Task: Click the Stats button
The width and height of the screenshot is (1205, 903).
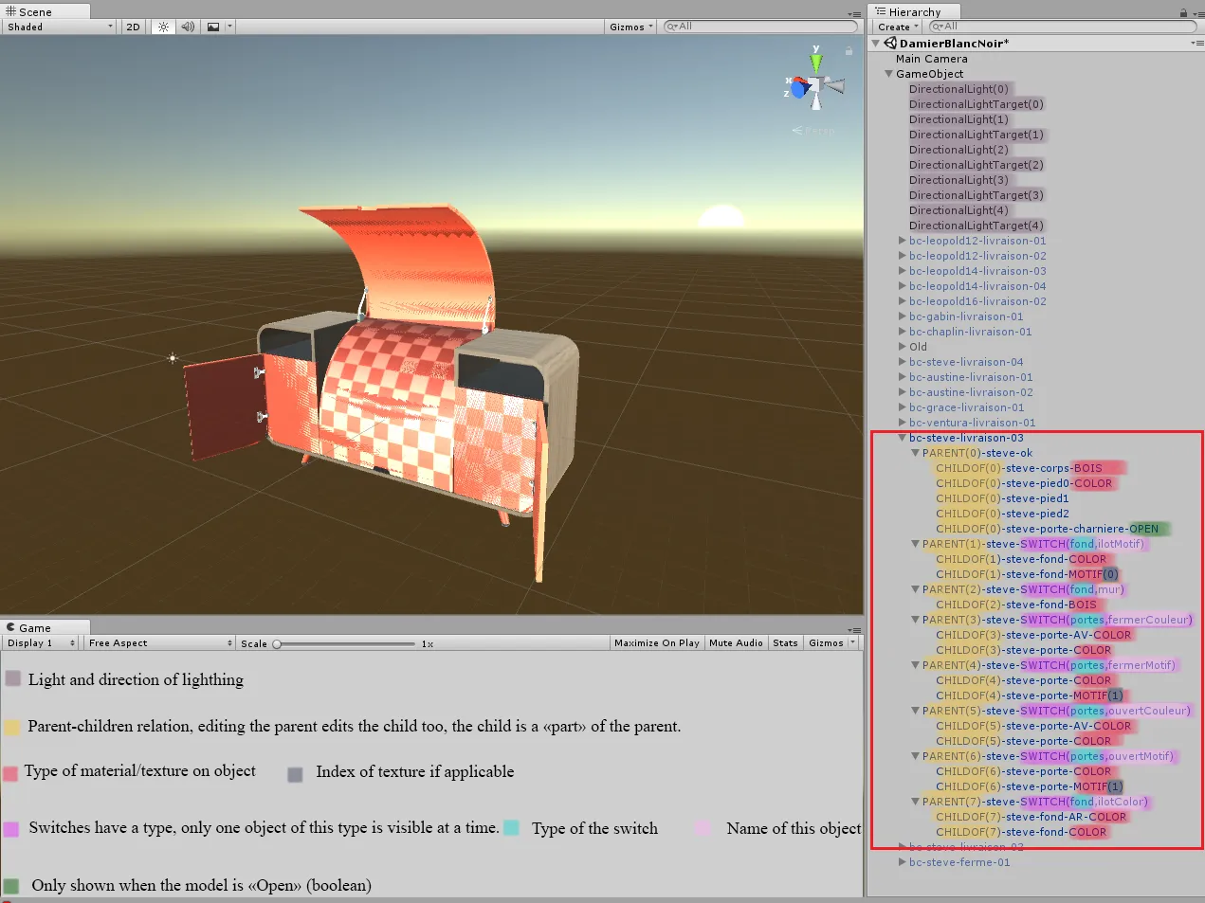Action: coord(785,642)
